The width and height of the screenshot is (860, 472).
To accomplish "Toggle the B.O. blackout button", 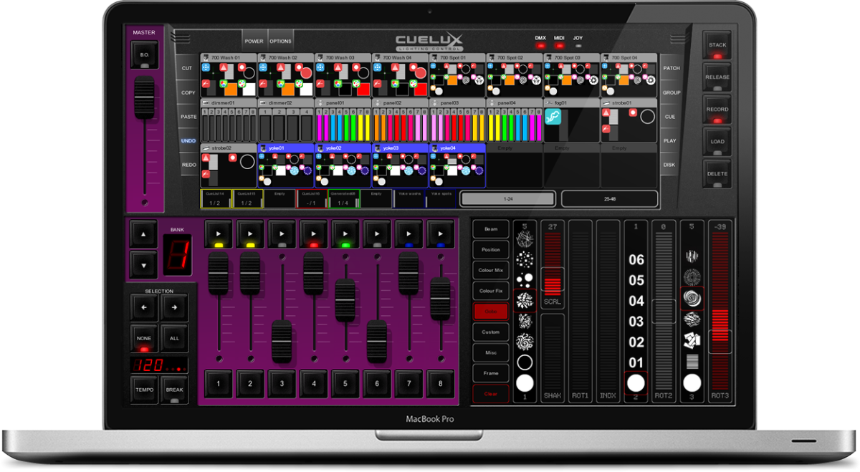I will [x=144, y=55].
